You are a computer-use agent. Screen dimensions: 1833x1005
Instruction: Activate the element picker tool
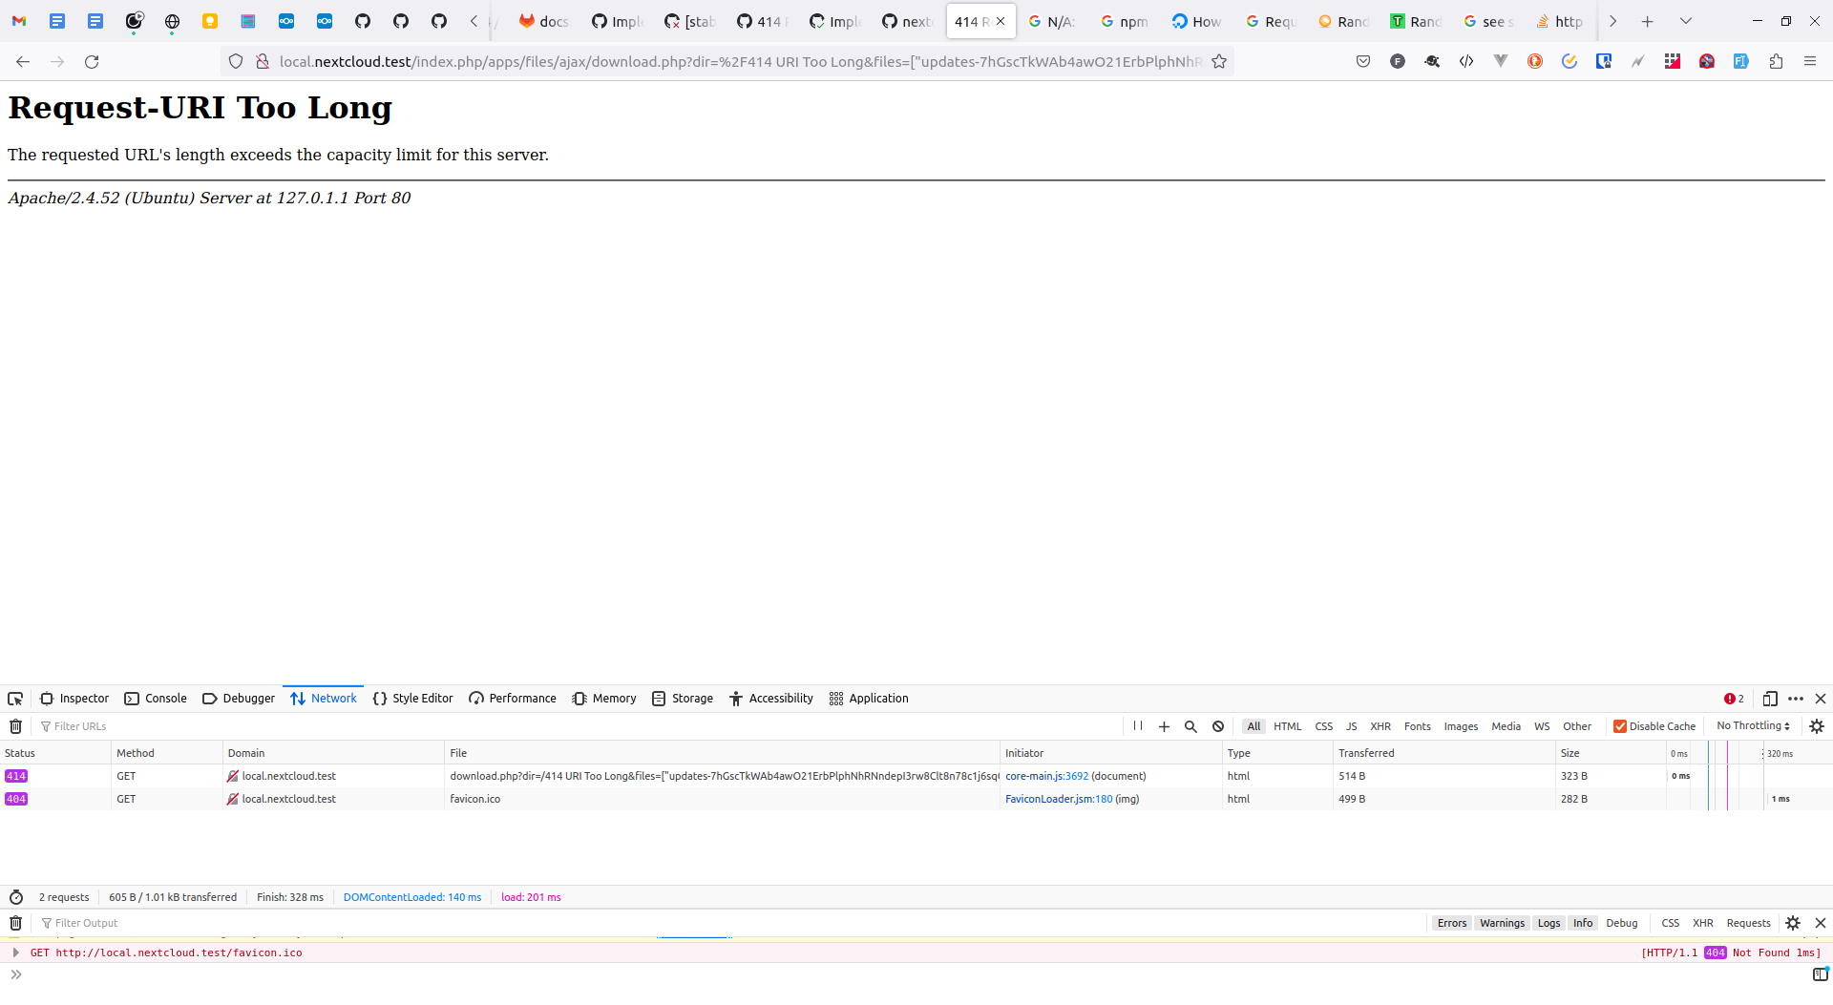14,698
